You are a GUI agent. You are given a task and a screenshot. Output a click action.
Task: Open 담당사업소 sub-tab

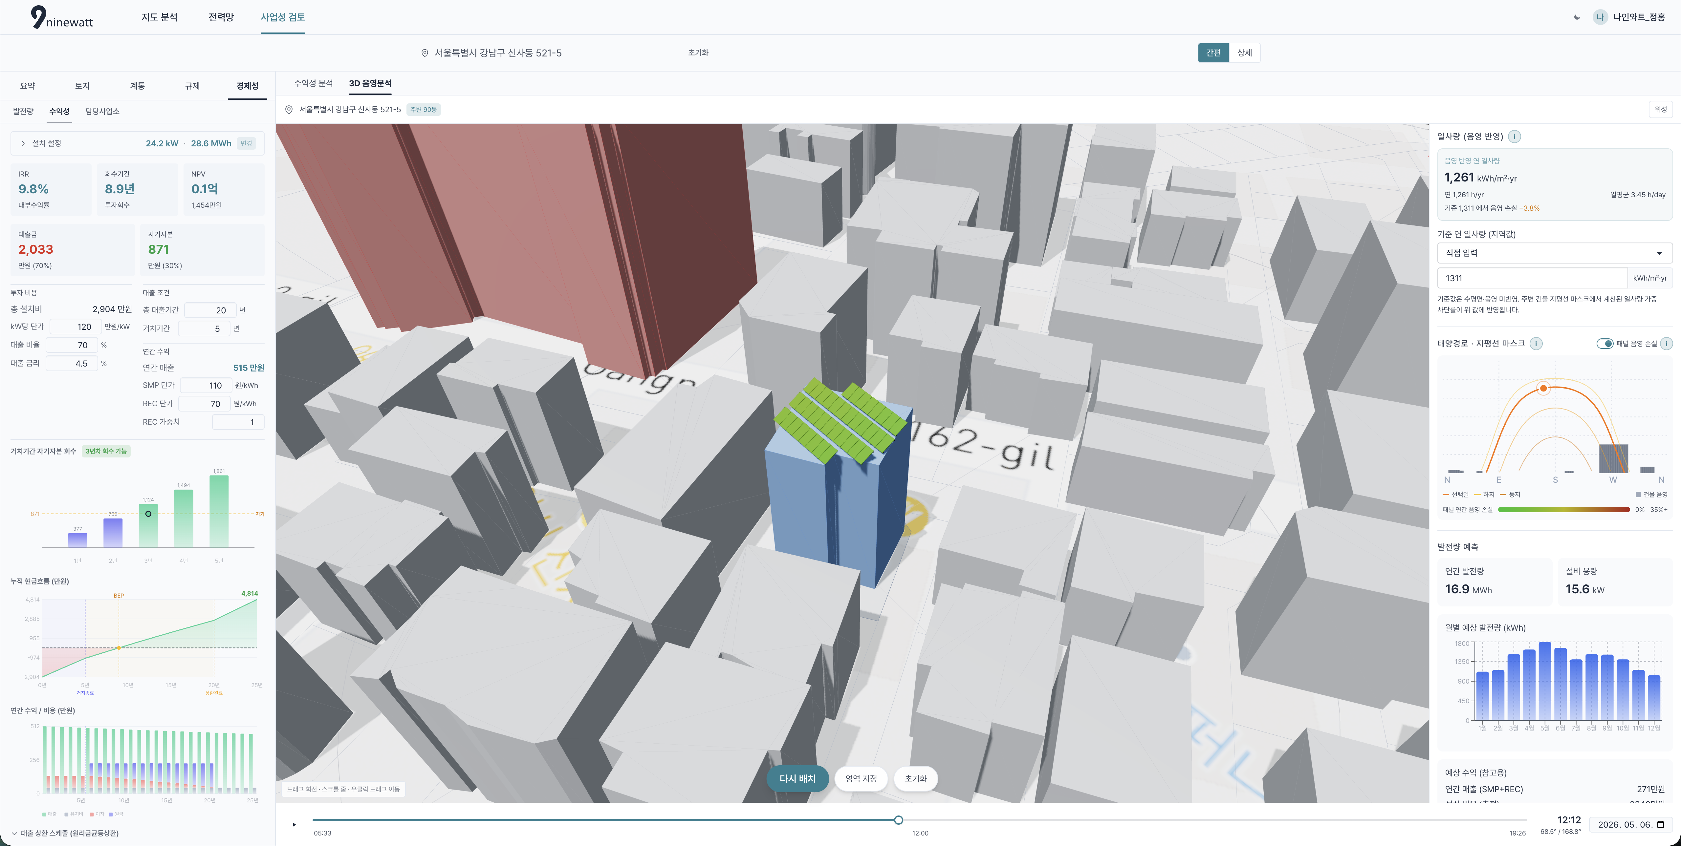(x=102, y=112)
